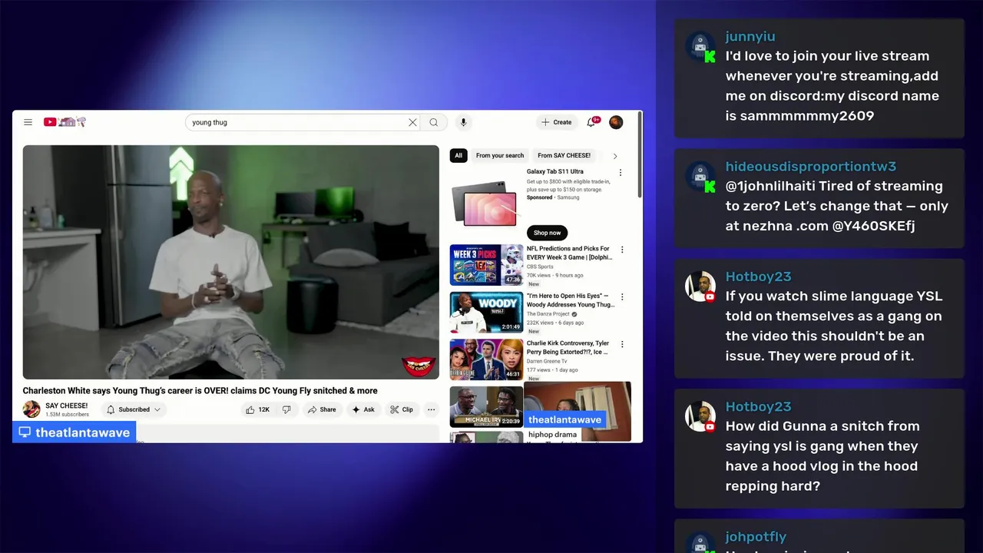Open the SAY CHEESE! channel avatar

point(31,409)
